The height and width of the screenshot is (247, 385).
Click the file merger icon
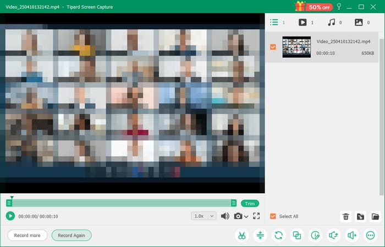297,235
